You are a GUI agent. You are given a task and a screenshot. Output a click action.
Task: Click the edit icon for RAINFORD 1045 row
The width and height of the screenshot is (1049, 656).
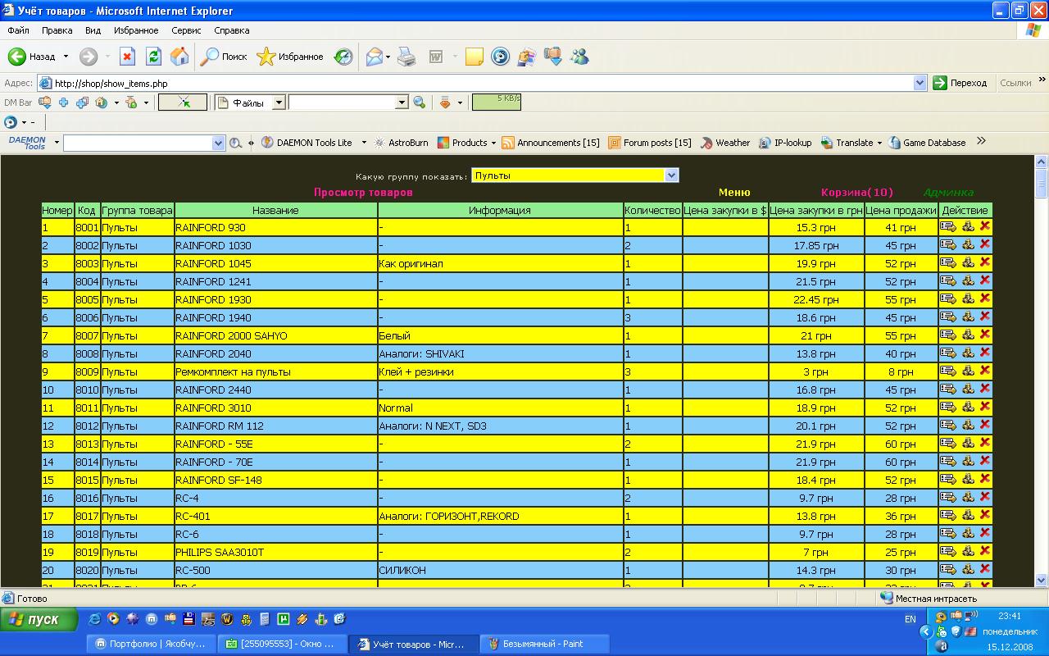click(x=948, y=262)
